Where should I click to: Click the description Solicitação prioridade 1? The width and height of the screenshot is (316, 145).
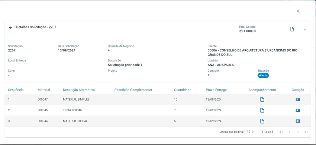coord(125,65)
